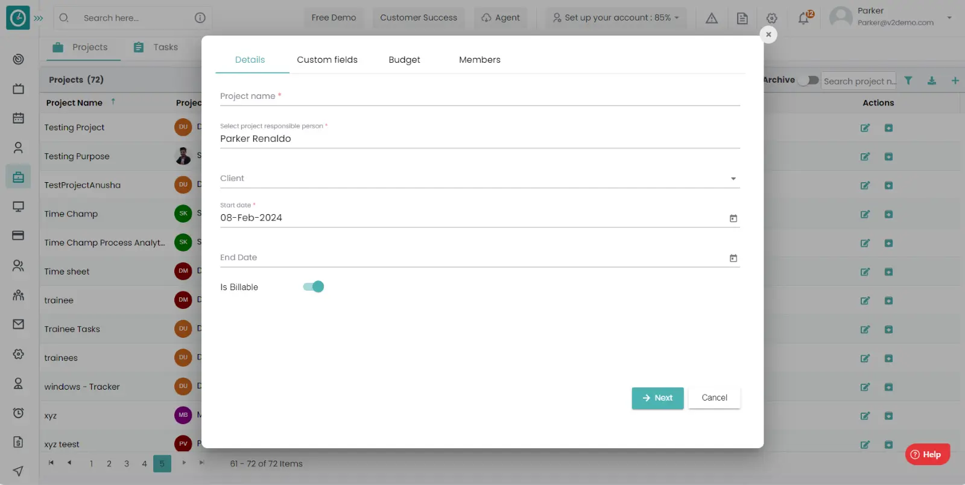Toggle the Is Billable switch
Screen dimensions: 965x485
314,287
